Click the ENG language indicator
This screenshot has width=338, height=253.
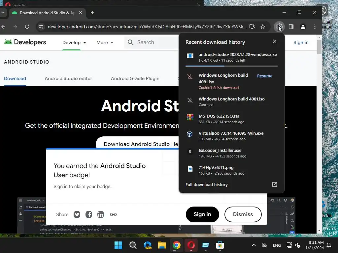(277, 245)
